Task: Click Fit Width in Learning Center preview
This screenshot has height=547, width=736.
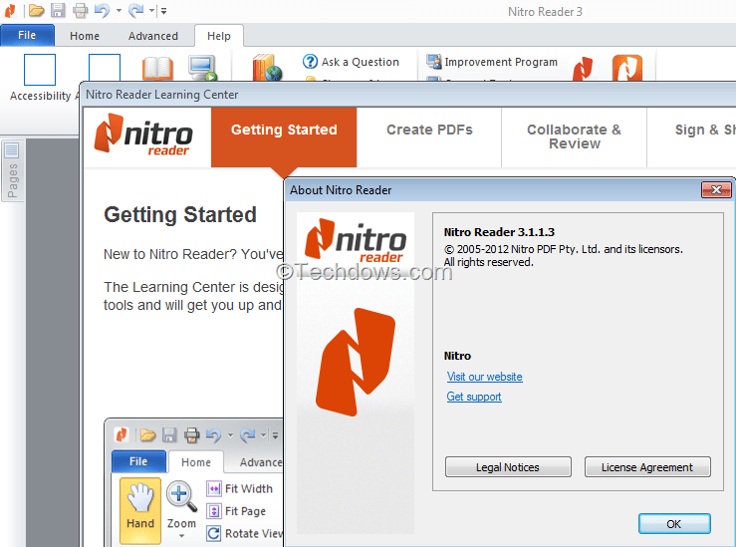Action: click(x=239, y=489)
